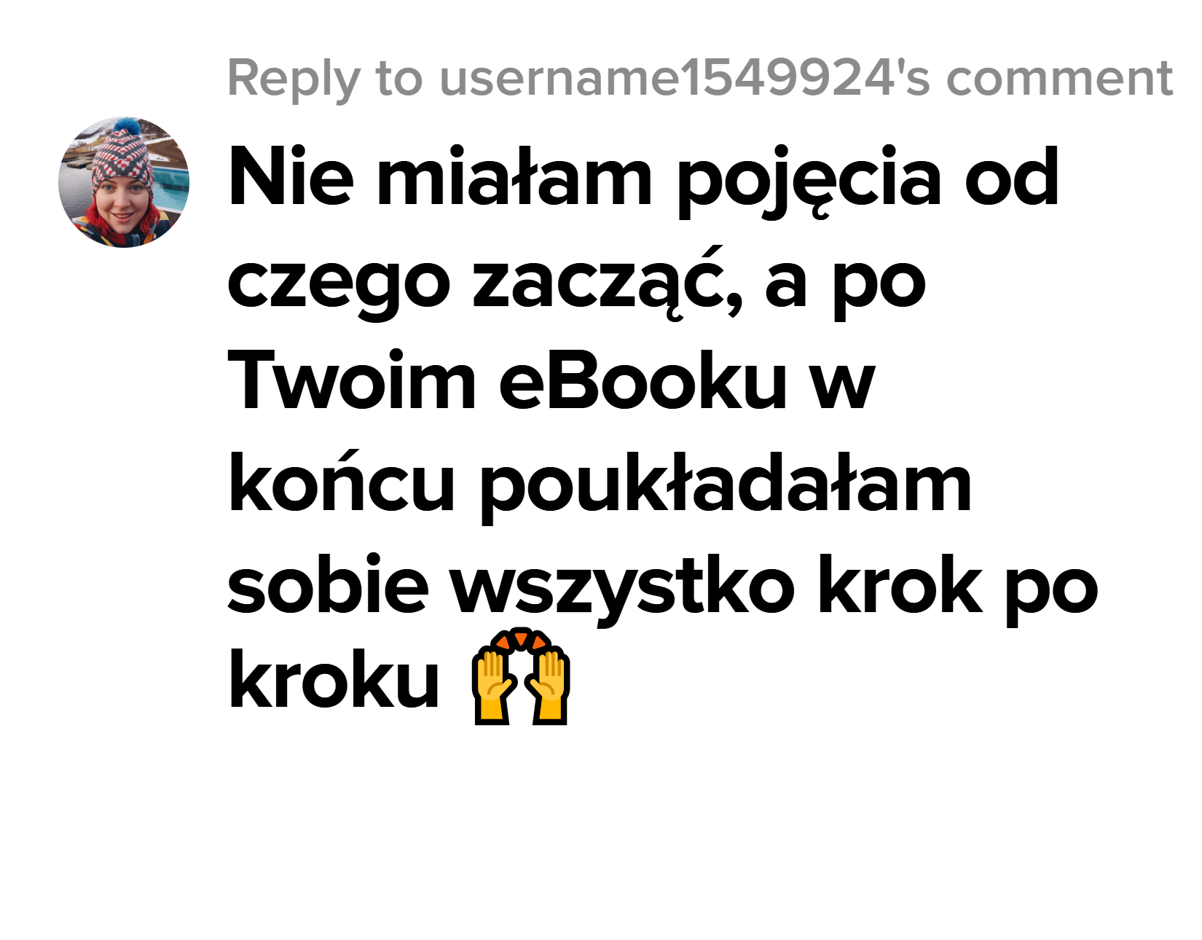The image size is (1202, 940).
Task: Tap the line "końcu poukładałam"
Action: 600,484
